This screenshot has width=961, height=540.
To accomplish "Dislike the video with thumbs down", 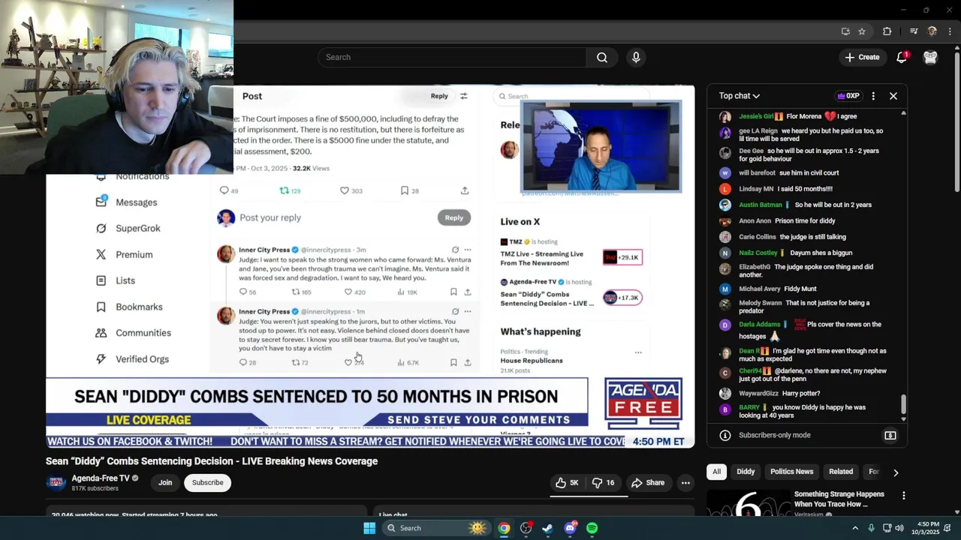I will (x=604, y=483).
